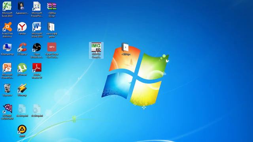Select the Adobe Reader XI shortcut
The image size is (253, 142).
[37, 71]
